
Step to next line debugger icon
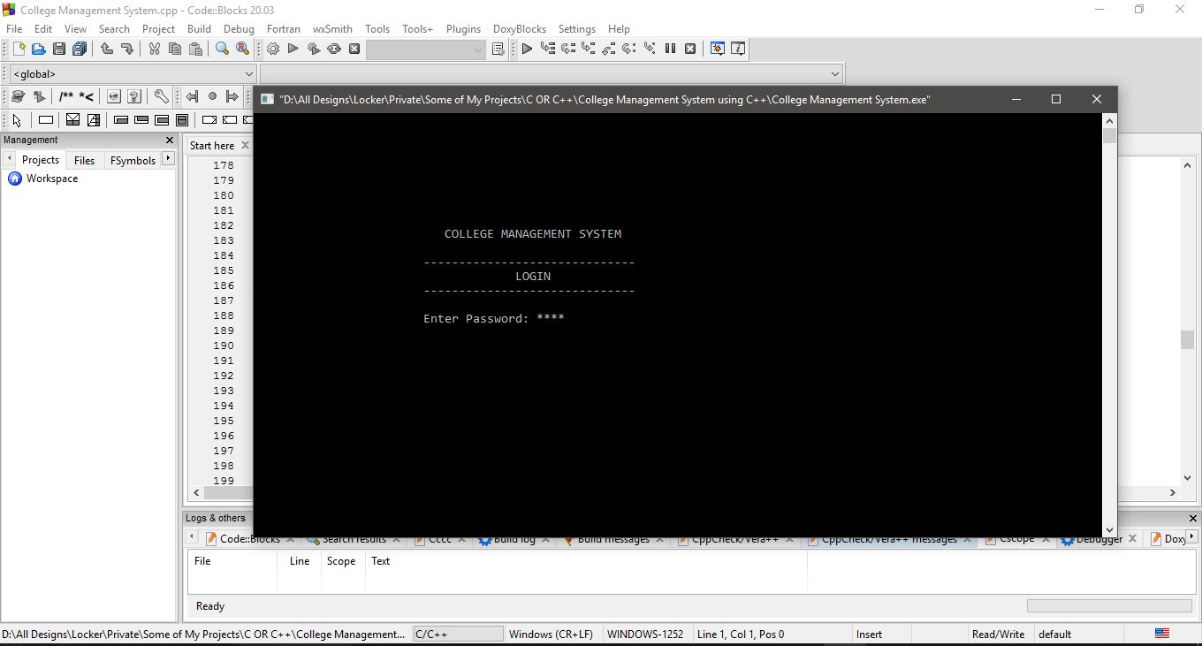[x=568, y=49]
